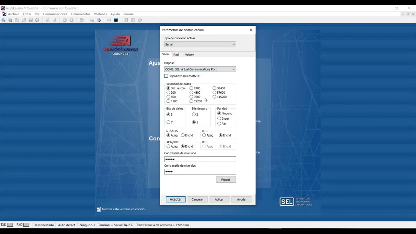The height and width of the screenshot is (234, 416).
Task: Choose 115200 baud rate radio
Action: [214, 97]
